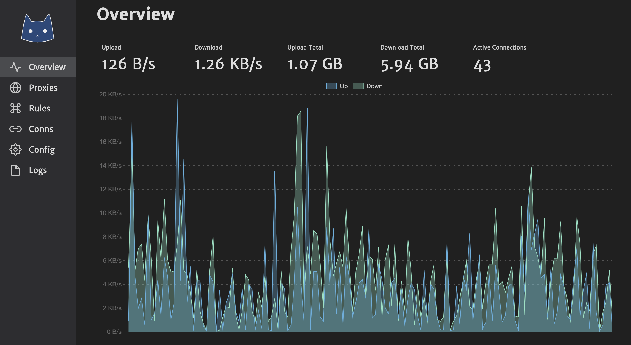The height and width of the screenshot is (345, 631).
Task: Click the Active Connections count 43
Action: [482, 65]
